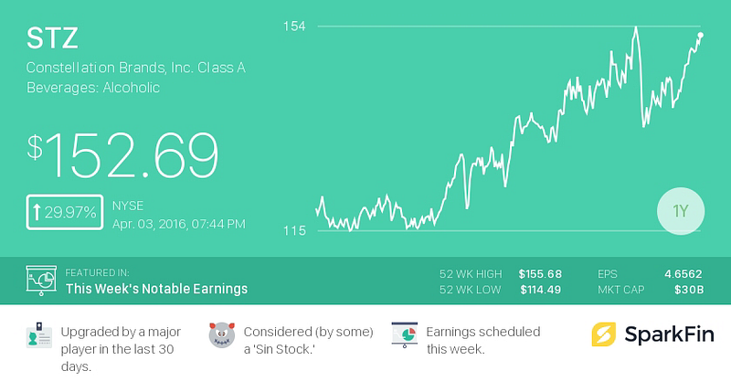The width and height of the screenshot is (731, 392).
Task: Open This Week's Notable Earnings link
Action: point(156,289)
